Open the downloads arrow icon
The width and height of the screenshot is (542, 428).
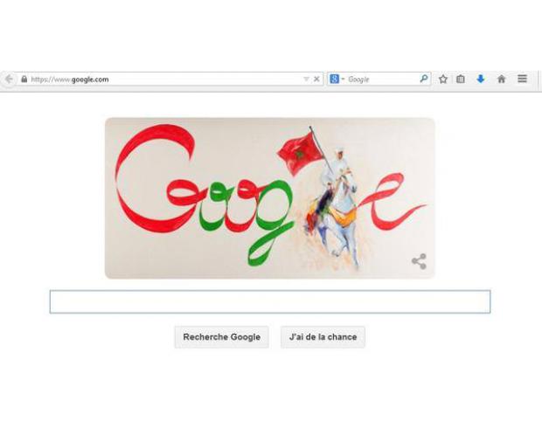481,79
